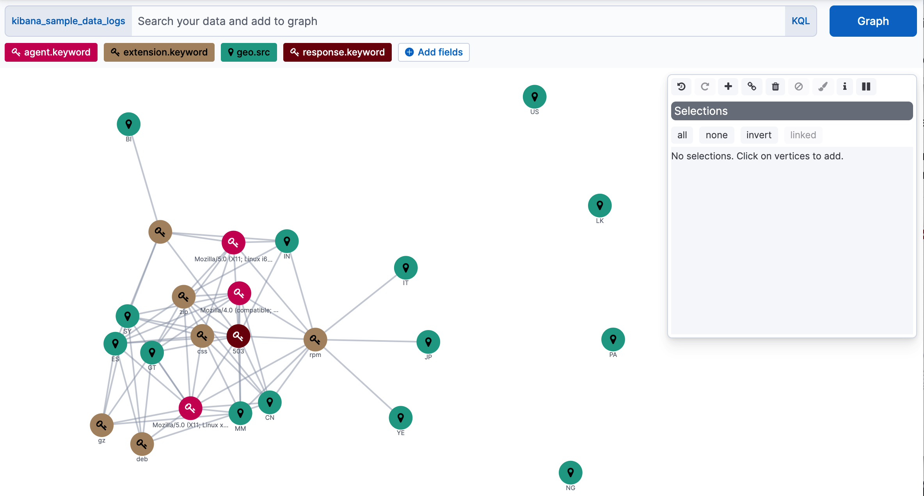The width and height of the screenshot is (924, 496).
Task: Click the delete selected nodes icon
Action: pyautogui.click(x=775, y=86)
